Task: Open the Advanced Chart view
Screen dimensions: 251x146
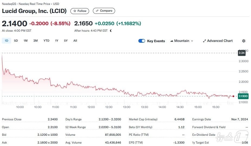Action: click(x=218, y=41)
